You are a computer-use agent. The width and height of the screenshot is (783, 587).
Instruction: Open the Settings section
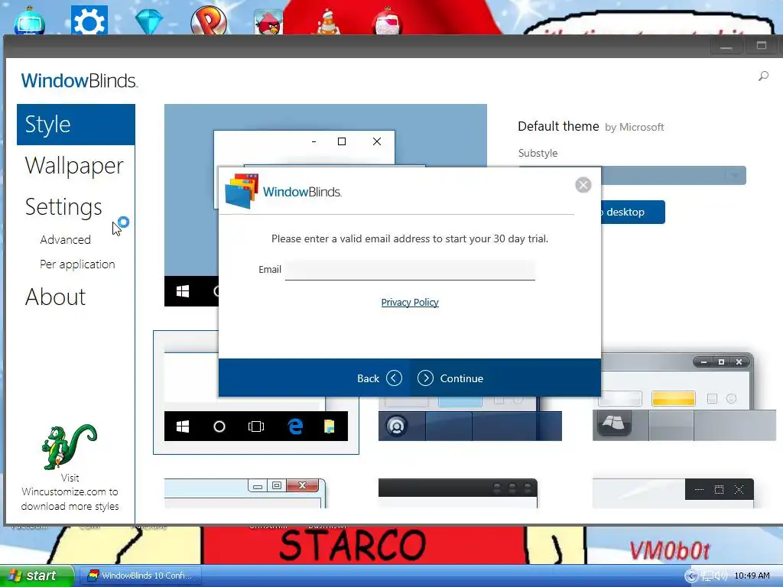(63, 206)
